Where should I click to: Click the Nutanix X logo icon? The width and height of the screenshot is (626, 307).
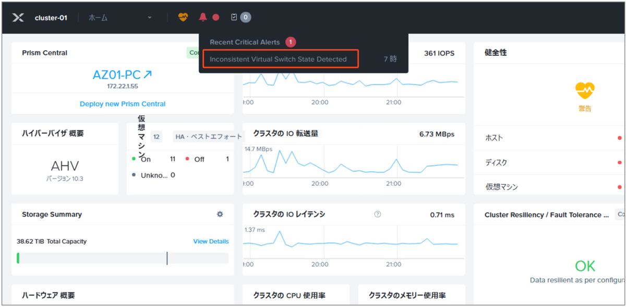[18, 17]
